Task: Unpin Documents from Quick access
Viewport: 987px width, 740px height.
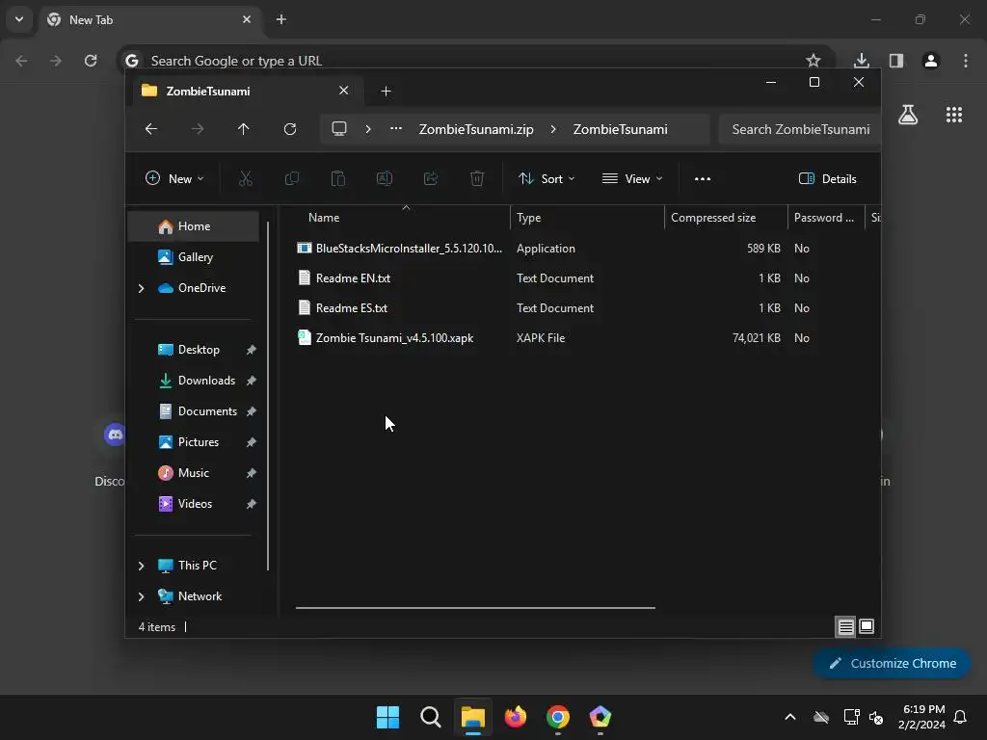Action: [252, 411]
